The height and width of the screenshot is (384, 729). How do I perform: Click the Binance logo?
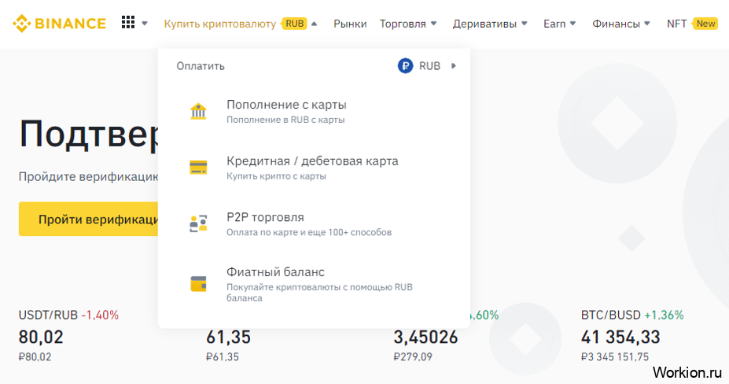coord(59,24)
